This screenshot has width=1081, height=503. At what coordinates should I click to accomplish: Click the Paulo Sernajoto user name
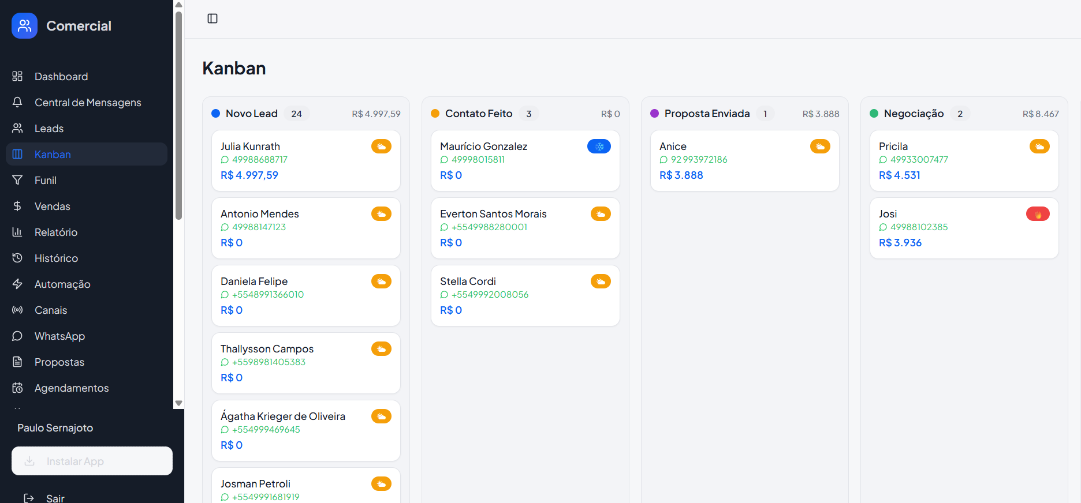[x=55, y=428]
